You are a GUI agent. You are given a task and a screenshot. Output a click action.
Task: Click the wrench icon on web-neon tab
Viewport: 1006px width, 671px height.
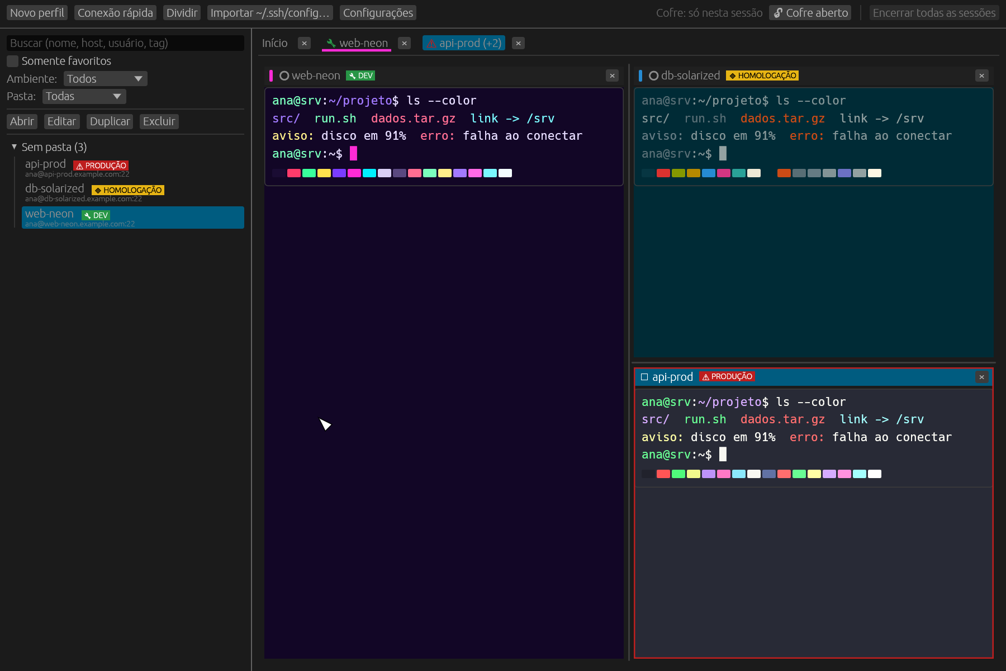coord(331,43)
